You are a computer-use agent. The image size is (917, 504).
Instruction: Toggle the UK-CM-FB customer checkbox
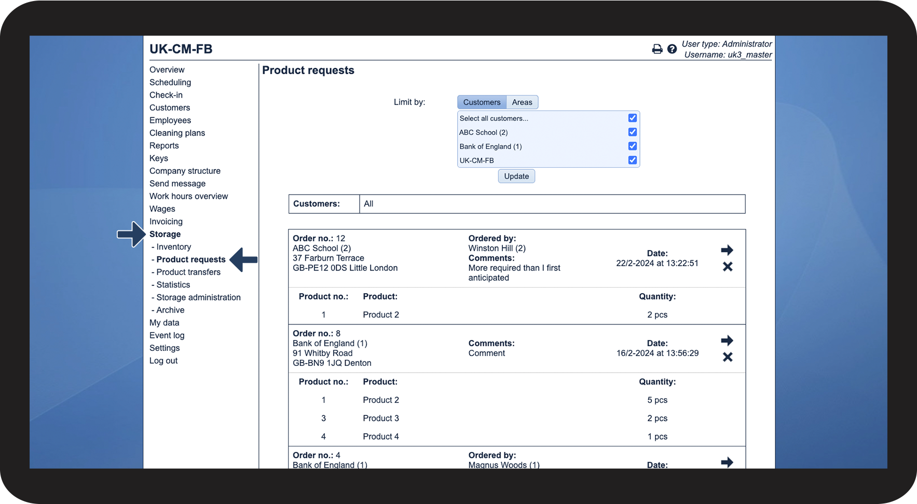[x=632, y=160]
